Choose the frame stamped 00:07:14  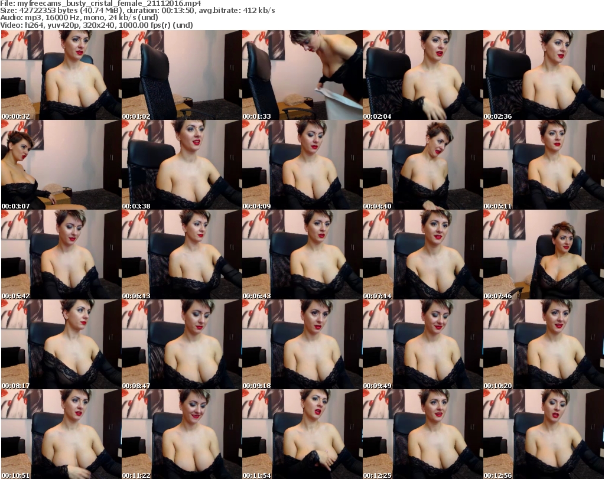pyautogui.click(x=422, y=255)
